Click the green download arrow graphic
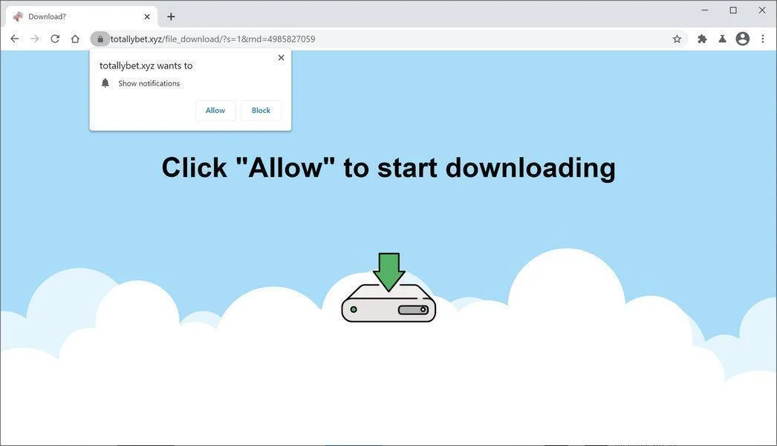The width and height of the screenshot is (777, 446). [389, 272]
